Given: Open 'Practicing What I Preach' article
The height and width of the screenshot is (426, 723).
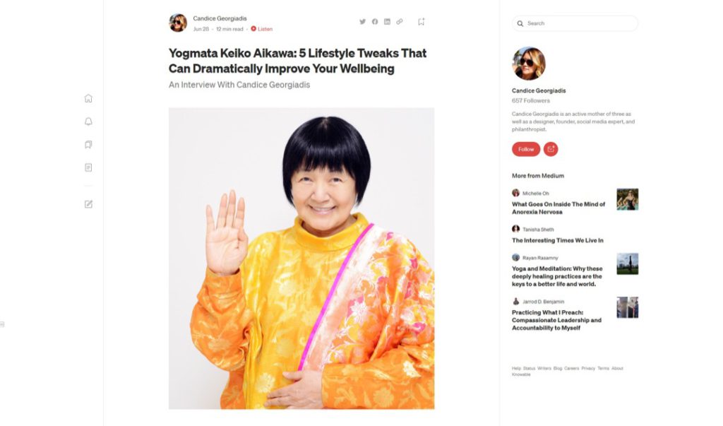Looking at the screenshot, I should click(556, 320).
